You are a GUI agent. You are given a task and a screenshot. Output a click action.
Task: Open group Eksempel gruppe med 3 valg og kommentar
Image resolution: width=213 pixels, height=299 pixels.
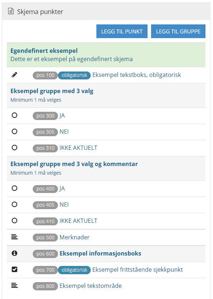(106, 169)
